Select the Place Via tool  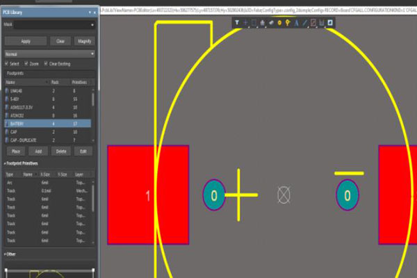tap(288, 23)
